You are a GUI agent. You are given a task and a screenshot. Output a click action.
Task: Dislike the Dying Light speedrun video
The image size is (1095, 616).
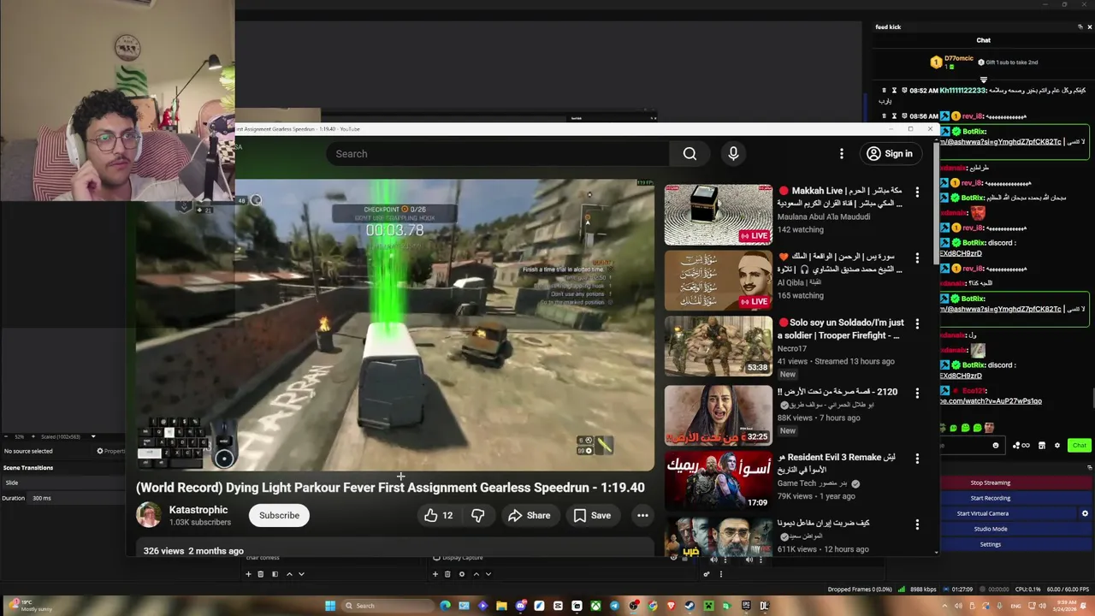(x=477, y=515)
